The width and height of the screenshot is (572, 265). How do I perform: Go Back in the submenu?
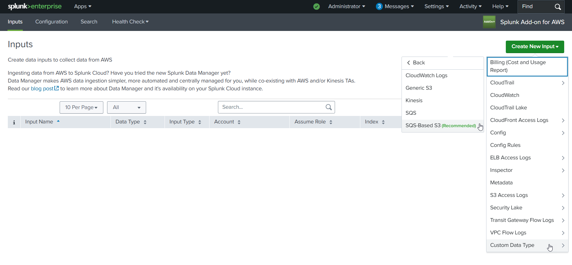[x=442, y=63]
